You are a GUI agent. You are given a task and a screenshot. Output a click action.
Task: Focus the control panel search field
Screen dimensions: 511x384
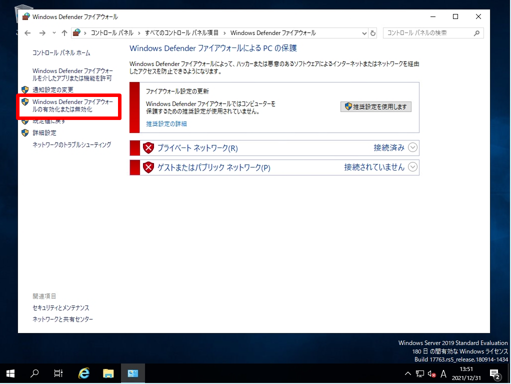point(433,33)
